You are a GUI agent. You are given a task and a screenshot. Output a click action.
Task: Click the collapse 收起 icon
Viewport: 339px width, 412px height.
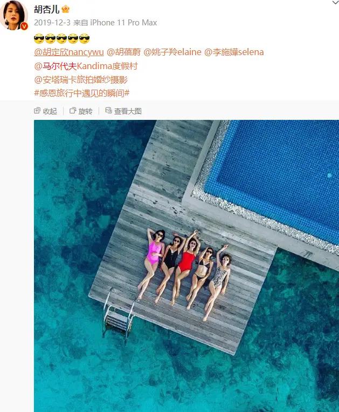[37, 111]
